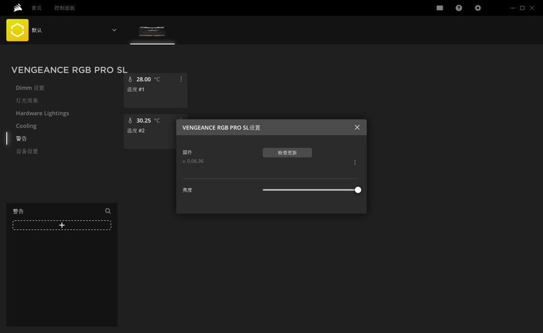Image resolution: width=543 pixels, height=333 pixels.
Task: Select the 警告 alerts sidebar item
Action: (21, 138)
